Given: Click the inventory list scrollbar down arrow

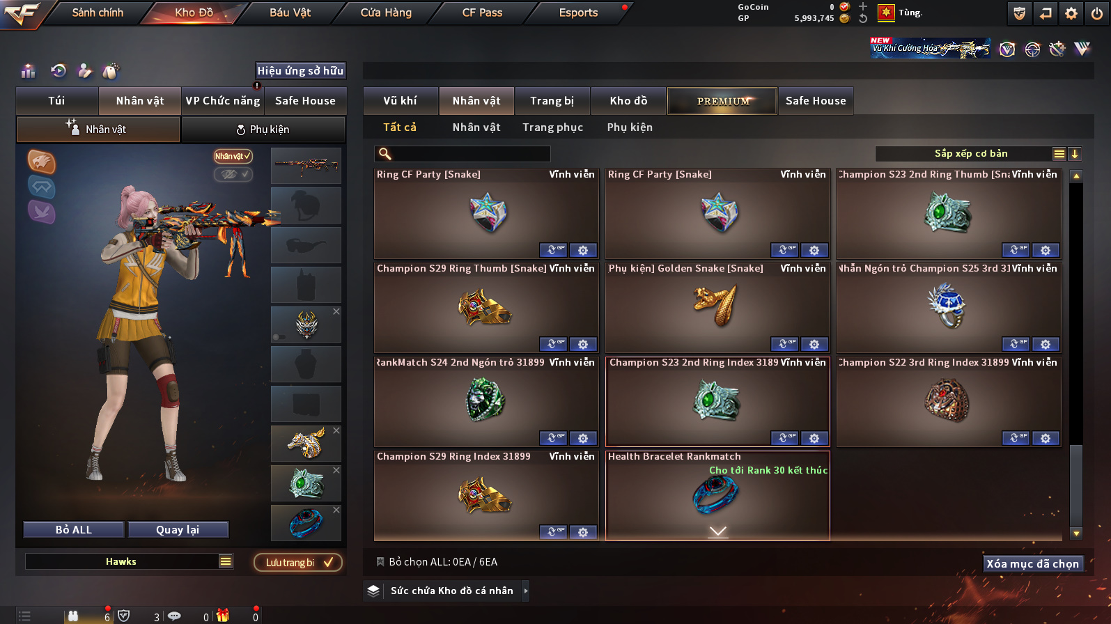Looking at the screenshot, I should pyautogui.click(x=1076, y=533).
